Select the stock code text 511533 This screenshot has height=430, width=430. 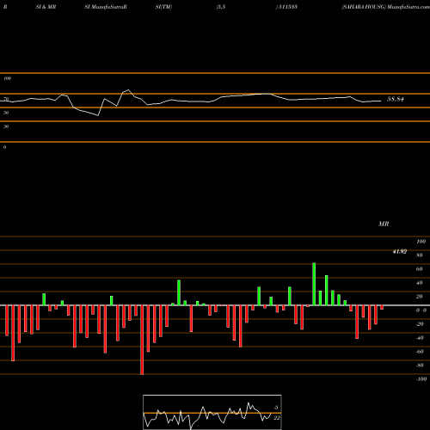[288, 7]
